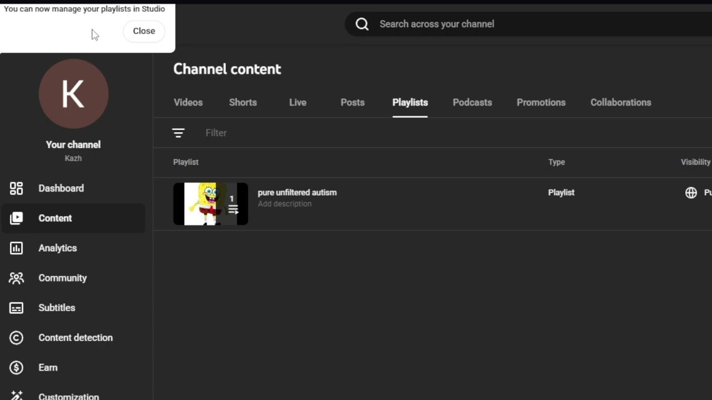Click the channel avatar with letter K
Image resolution: width=712 pixels, height=400 pixels.
click(73, 94)
